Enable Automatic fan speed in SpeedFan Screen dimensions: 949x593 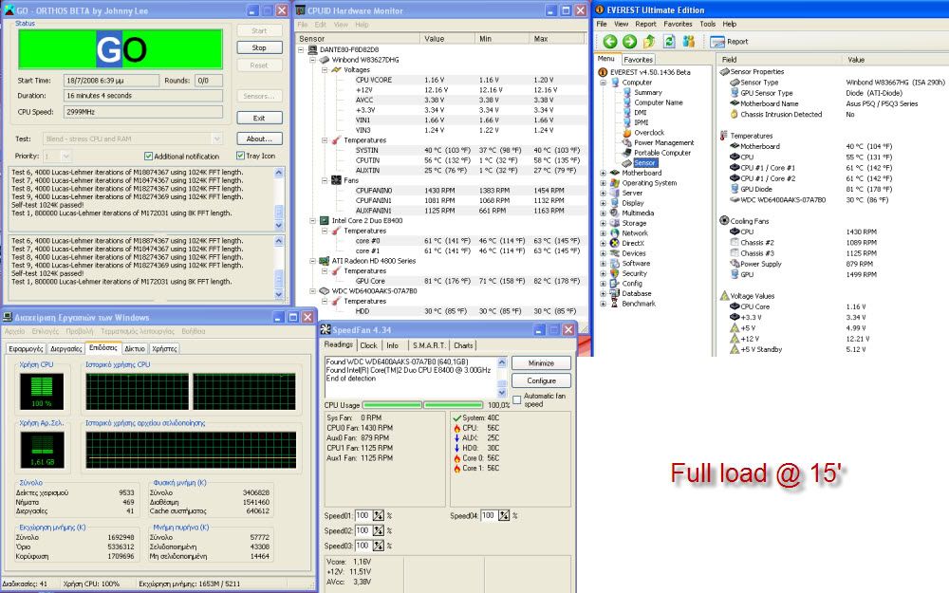(517, 398)
